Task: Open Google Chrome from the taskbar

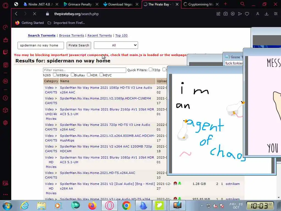Action: [x=126, y=206]
